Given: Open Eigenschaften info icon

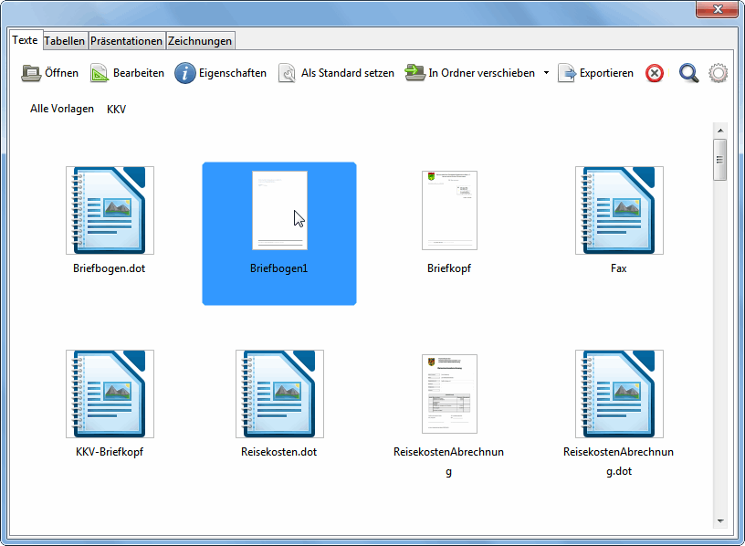Looking at the screenshot, I should pyautogui.click(x=185, y=73).
